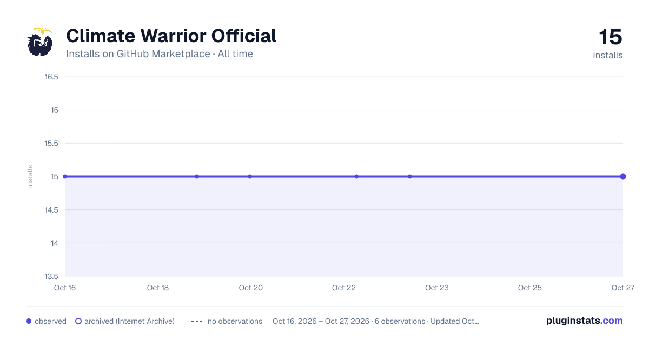Select the data point before Oct 20
Image resolution: width=649 pixels, height=340 pixels.
197,176
